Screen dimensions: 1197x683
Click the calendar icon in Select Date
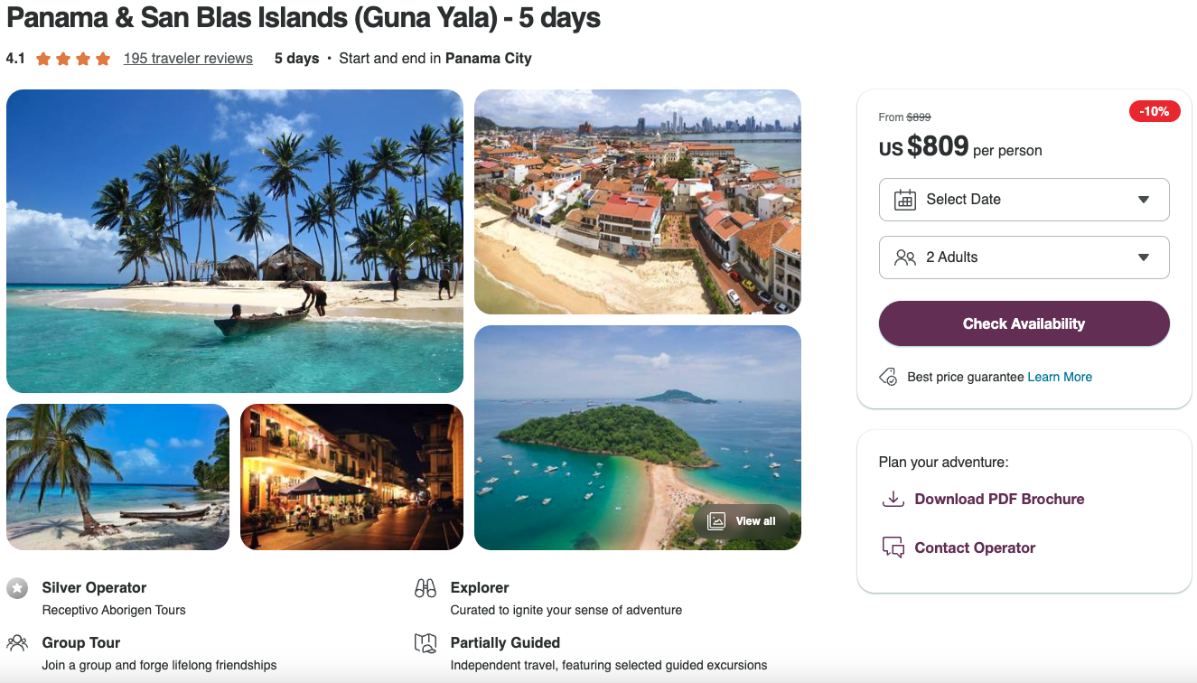click(904, 200)
